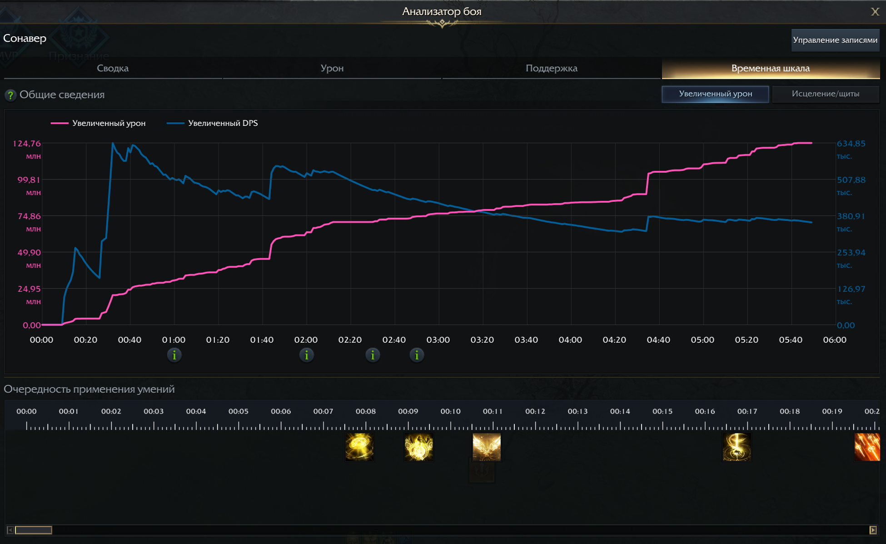The height and width of the screenshot is (544, 886).
Task: Enable the Исцеление/щиты view toggle
Action: click(x=826, y=94)
